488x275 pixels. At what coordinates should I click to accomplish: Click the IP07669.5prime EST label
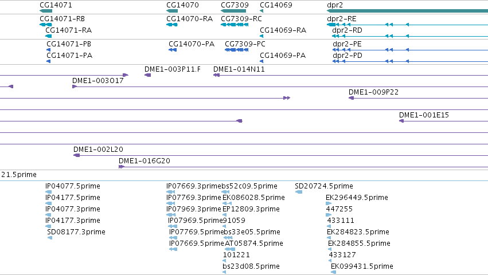tap(197, 243)
